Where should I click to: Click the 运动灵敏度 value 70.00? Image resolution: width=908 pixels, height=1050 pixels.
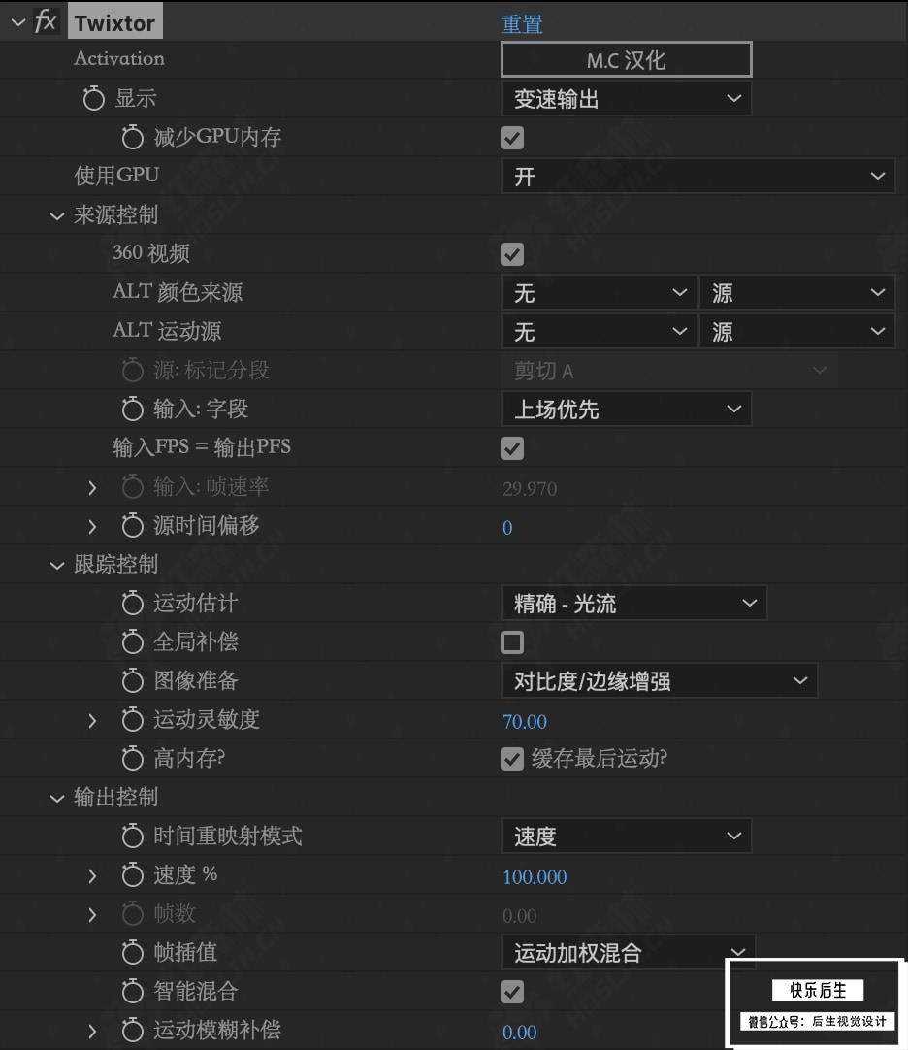[x=524, y=722]
